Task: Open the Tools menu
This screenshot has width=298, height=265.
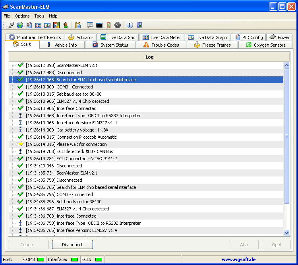Action: tap(39, 16)
